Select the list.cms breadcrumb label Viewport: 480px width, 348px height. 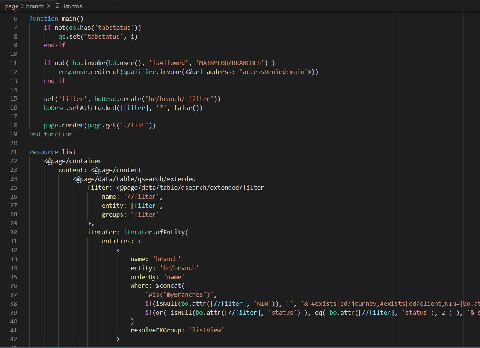(72, 6)
